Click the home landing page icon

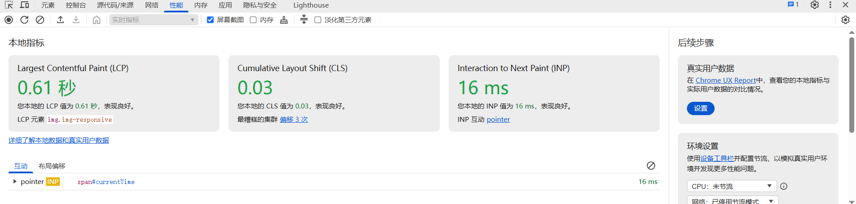tap(96, 20)
